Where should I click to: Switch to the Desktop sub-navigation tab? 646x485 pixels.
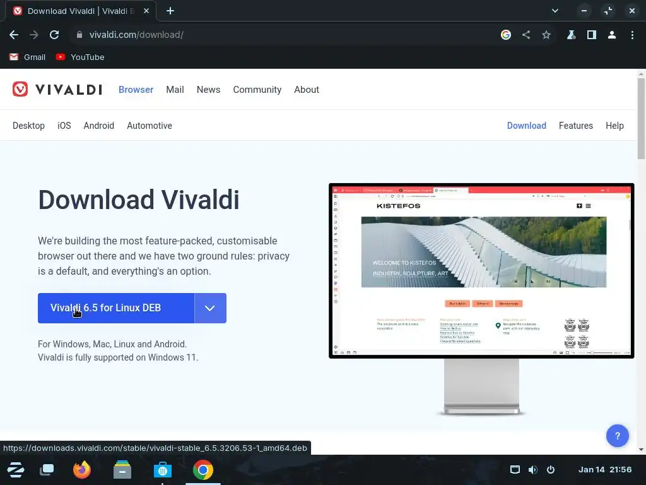point(29,126)
